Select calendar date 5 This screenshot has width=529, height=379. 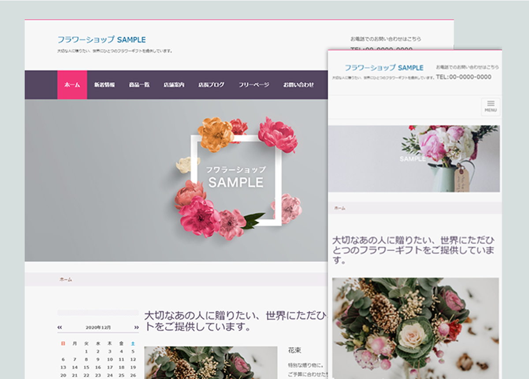click(x=133, y=352)
